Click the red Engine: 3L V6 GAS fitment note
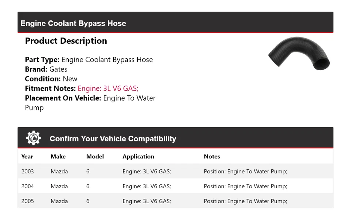The image size is (351, 220). pos(108,89)
